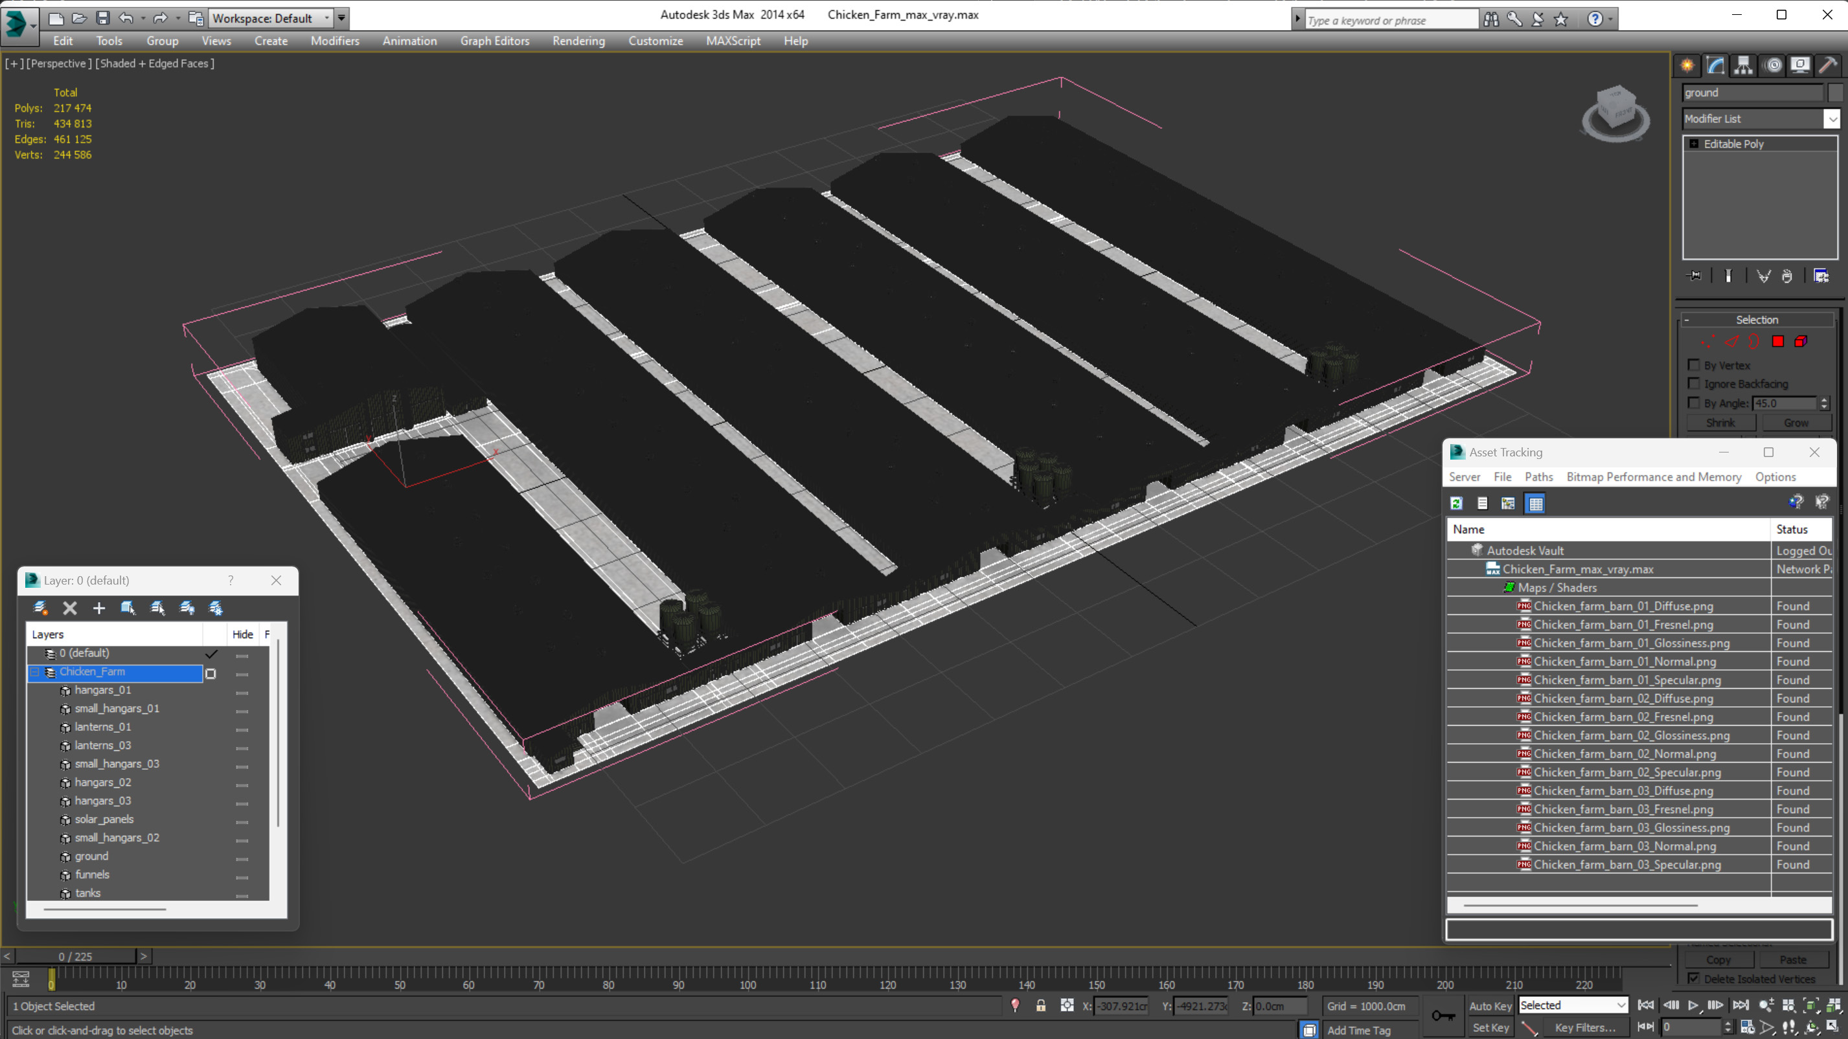Screen dimensions: 1848x1039
Task: Select Element sub-object level icon
Action: pyautogui.click(x=1801, y=341)
